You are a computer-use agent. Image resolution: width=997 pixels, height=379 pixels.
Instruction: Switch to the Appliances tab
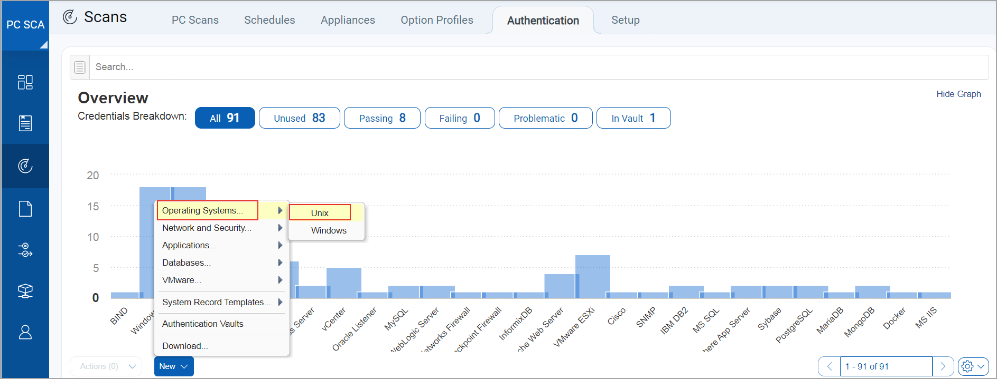tap(348, 20)
